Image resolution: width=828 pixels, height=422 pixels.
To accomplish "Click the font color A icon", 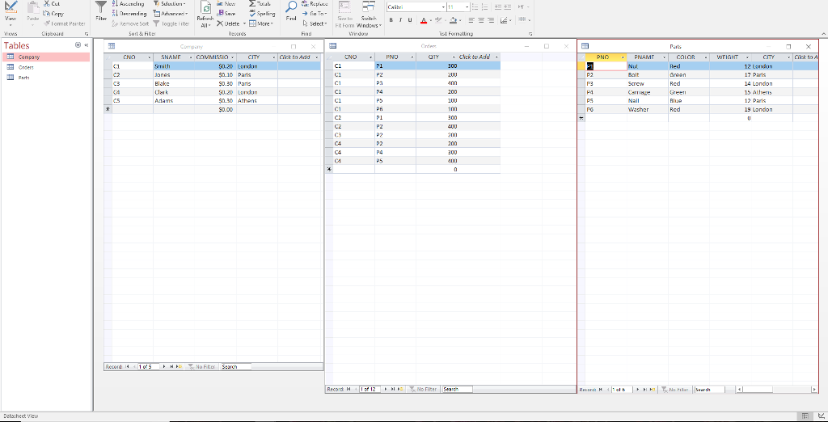I will point(424,20).
